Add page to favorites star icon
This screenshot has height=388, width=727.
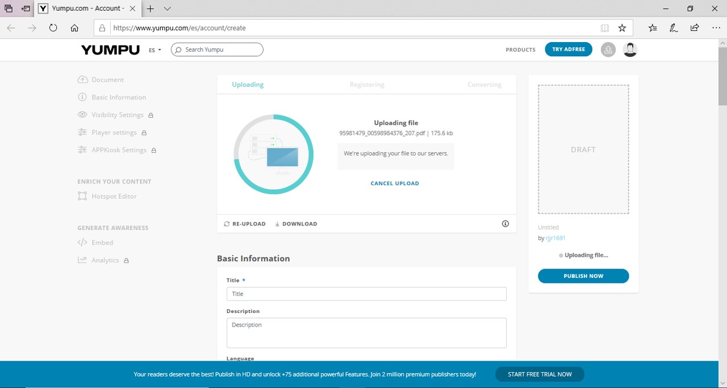(622, 28)
